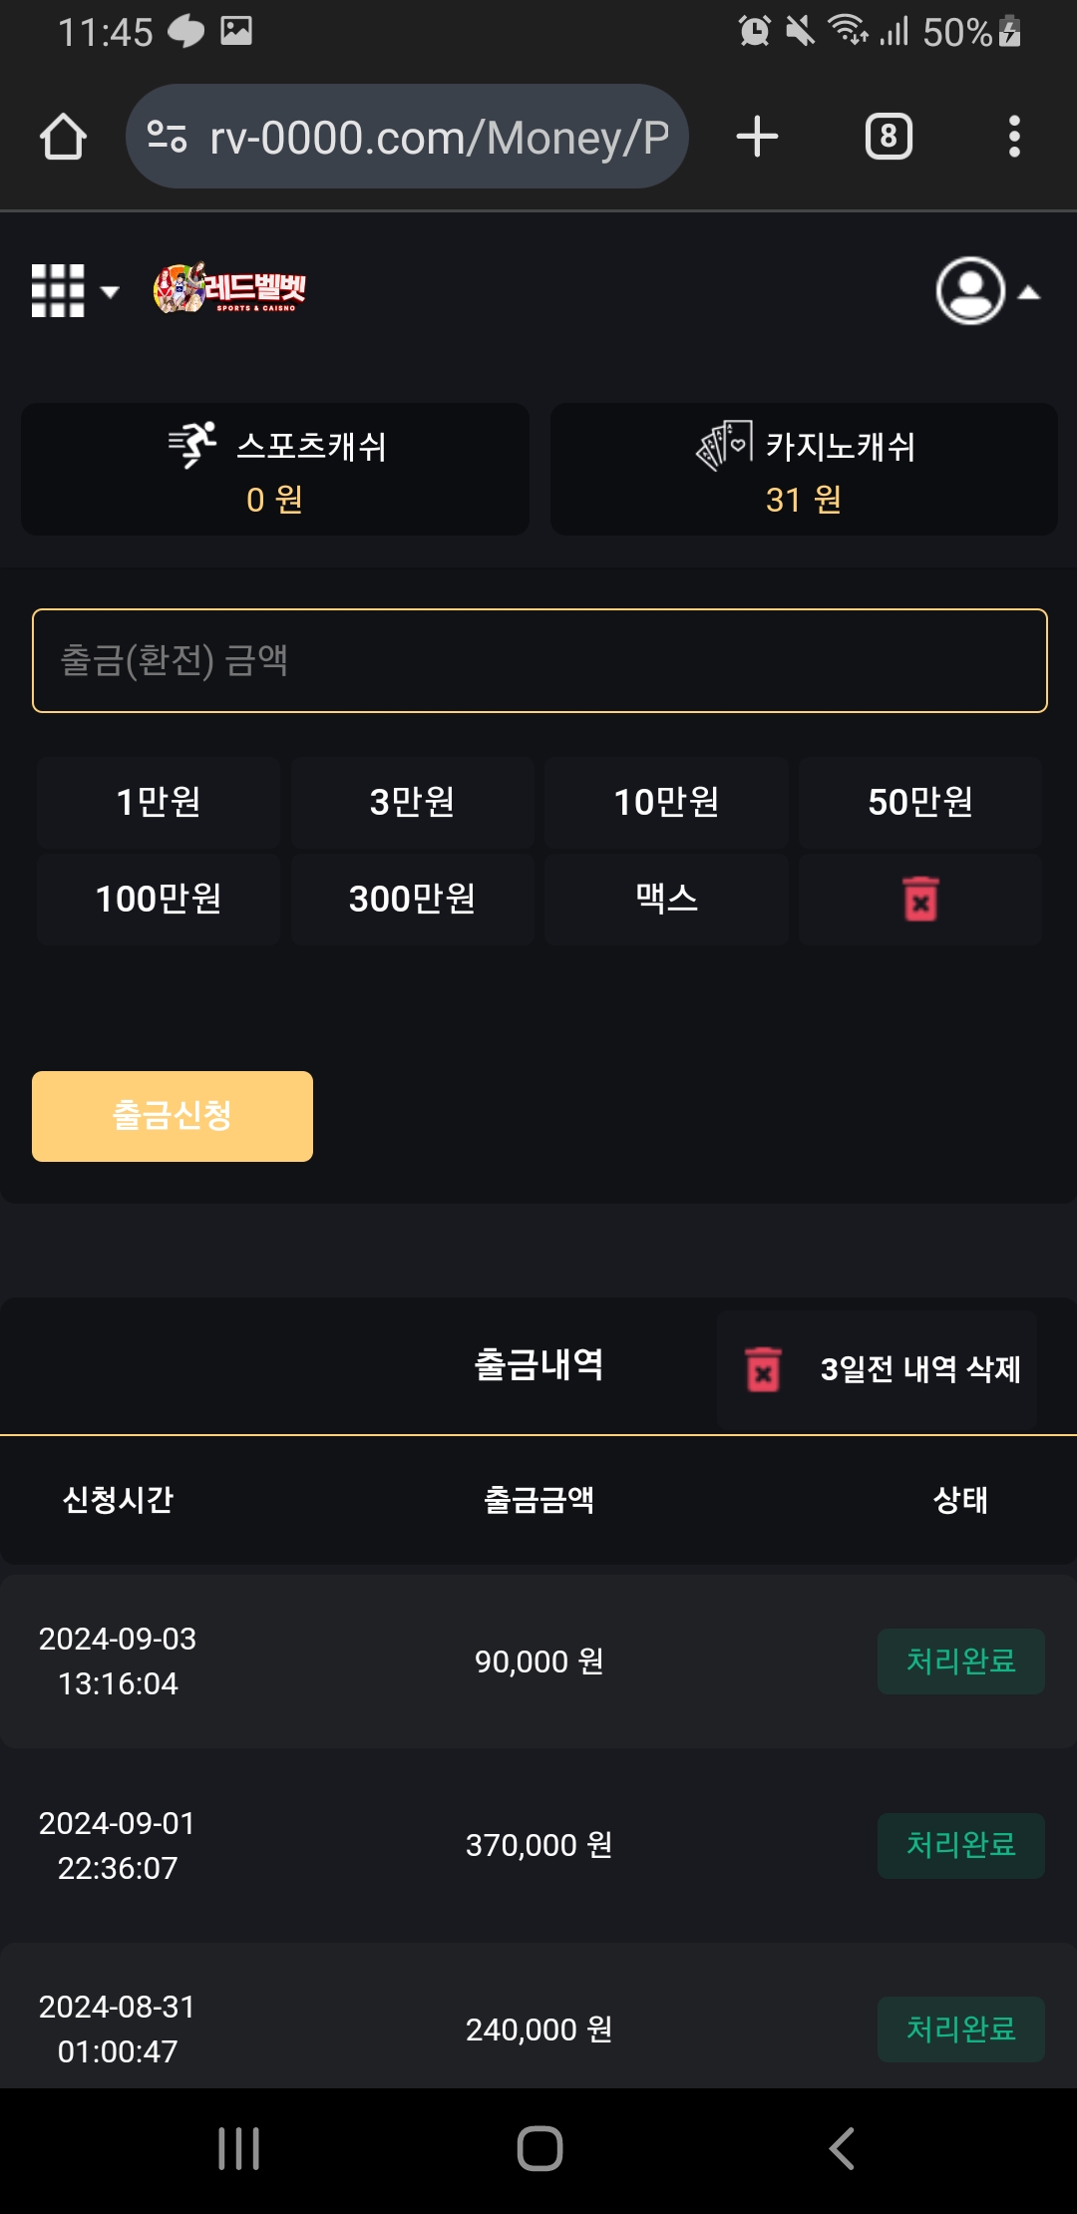1077x2214 pixels.
Task: Tap the browser home icon
Action: click(63, 137)
